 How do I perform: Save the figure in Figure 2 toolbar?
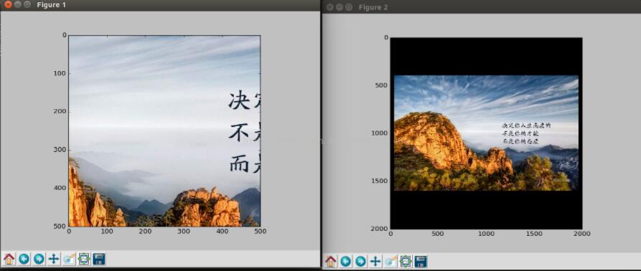[421, 261]
